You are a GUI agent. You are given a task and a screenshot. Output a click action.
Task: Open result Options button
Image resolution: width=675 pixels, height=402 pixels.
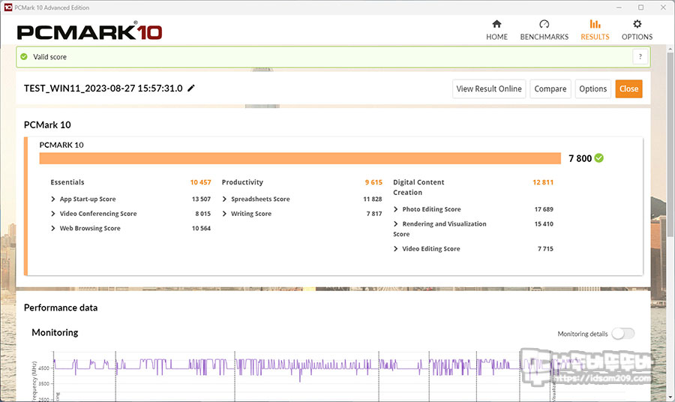(x=592, y=88)
